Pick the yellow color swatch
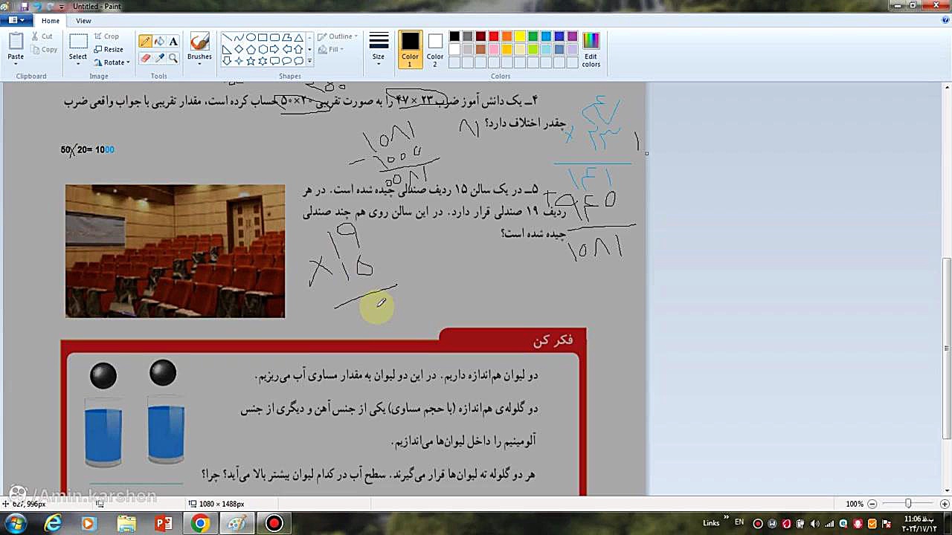952x535 pixels. coord(520,36)
